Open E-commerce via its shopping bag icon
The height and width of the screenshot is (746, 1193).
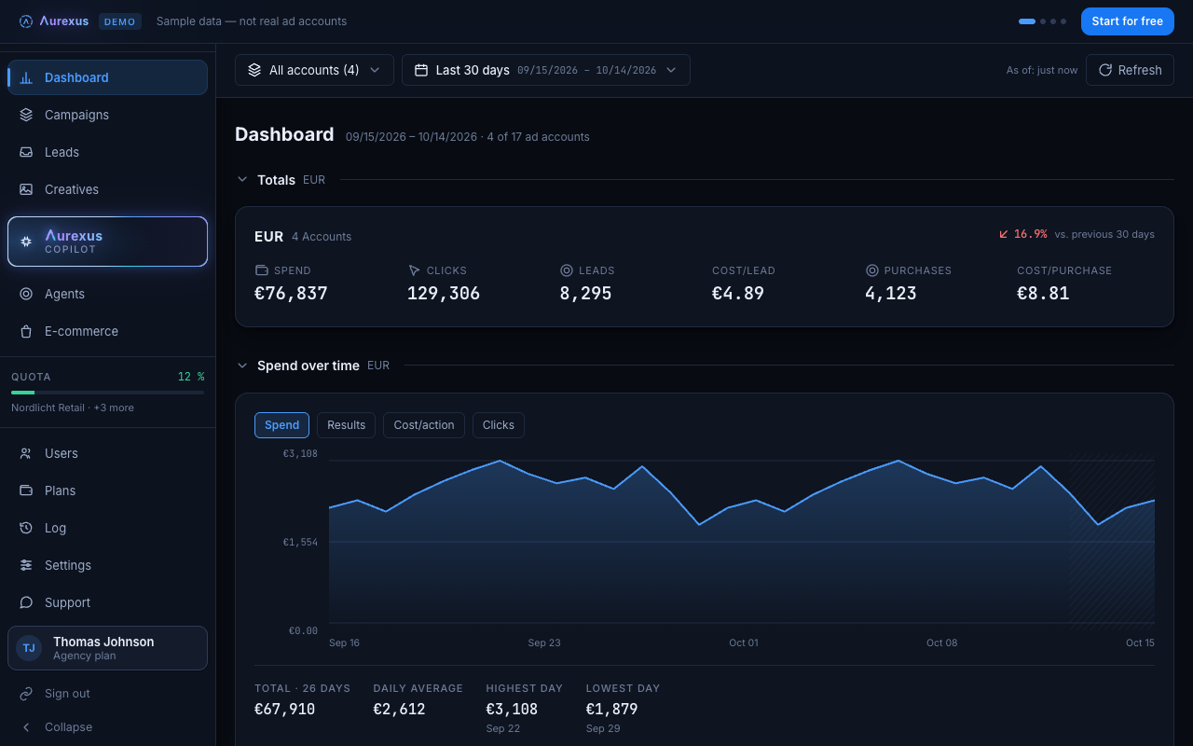point(26,331)
